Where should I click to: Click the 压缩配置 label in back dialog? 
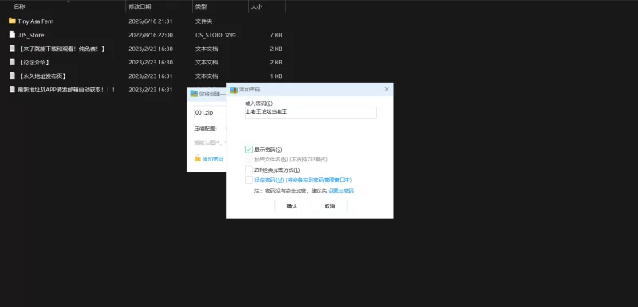205,129
